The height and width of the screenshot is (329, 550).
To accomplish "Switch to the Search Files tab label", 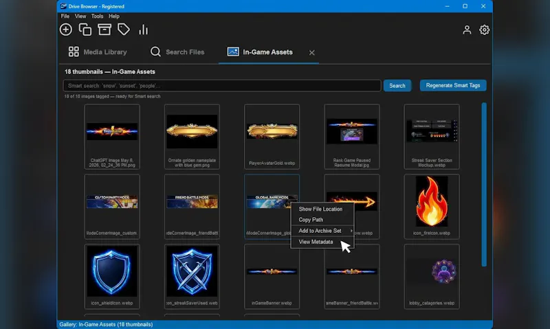I will 185,52.
